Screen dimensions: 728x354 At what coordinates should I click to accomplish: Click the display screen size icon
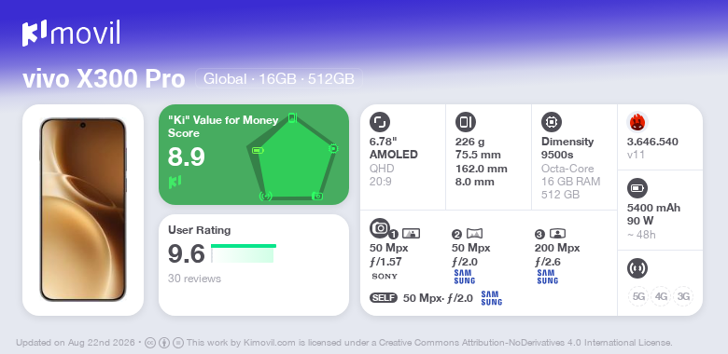(380, 122)
